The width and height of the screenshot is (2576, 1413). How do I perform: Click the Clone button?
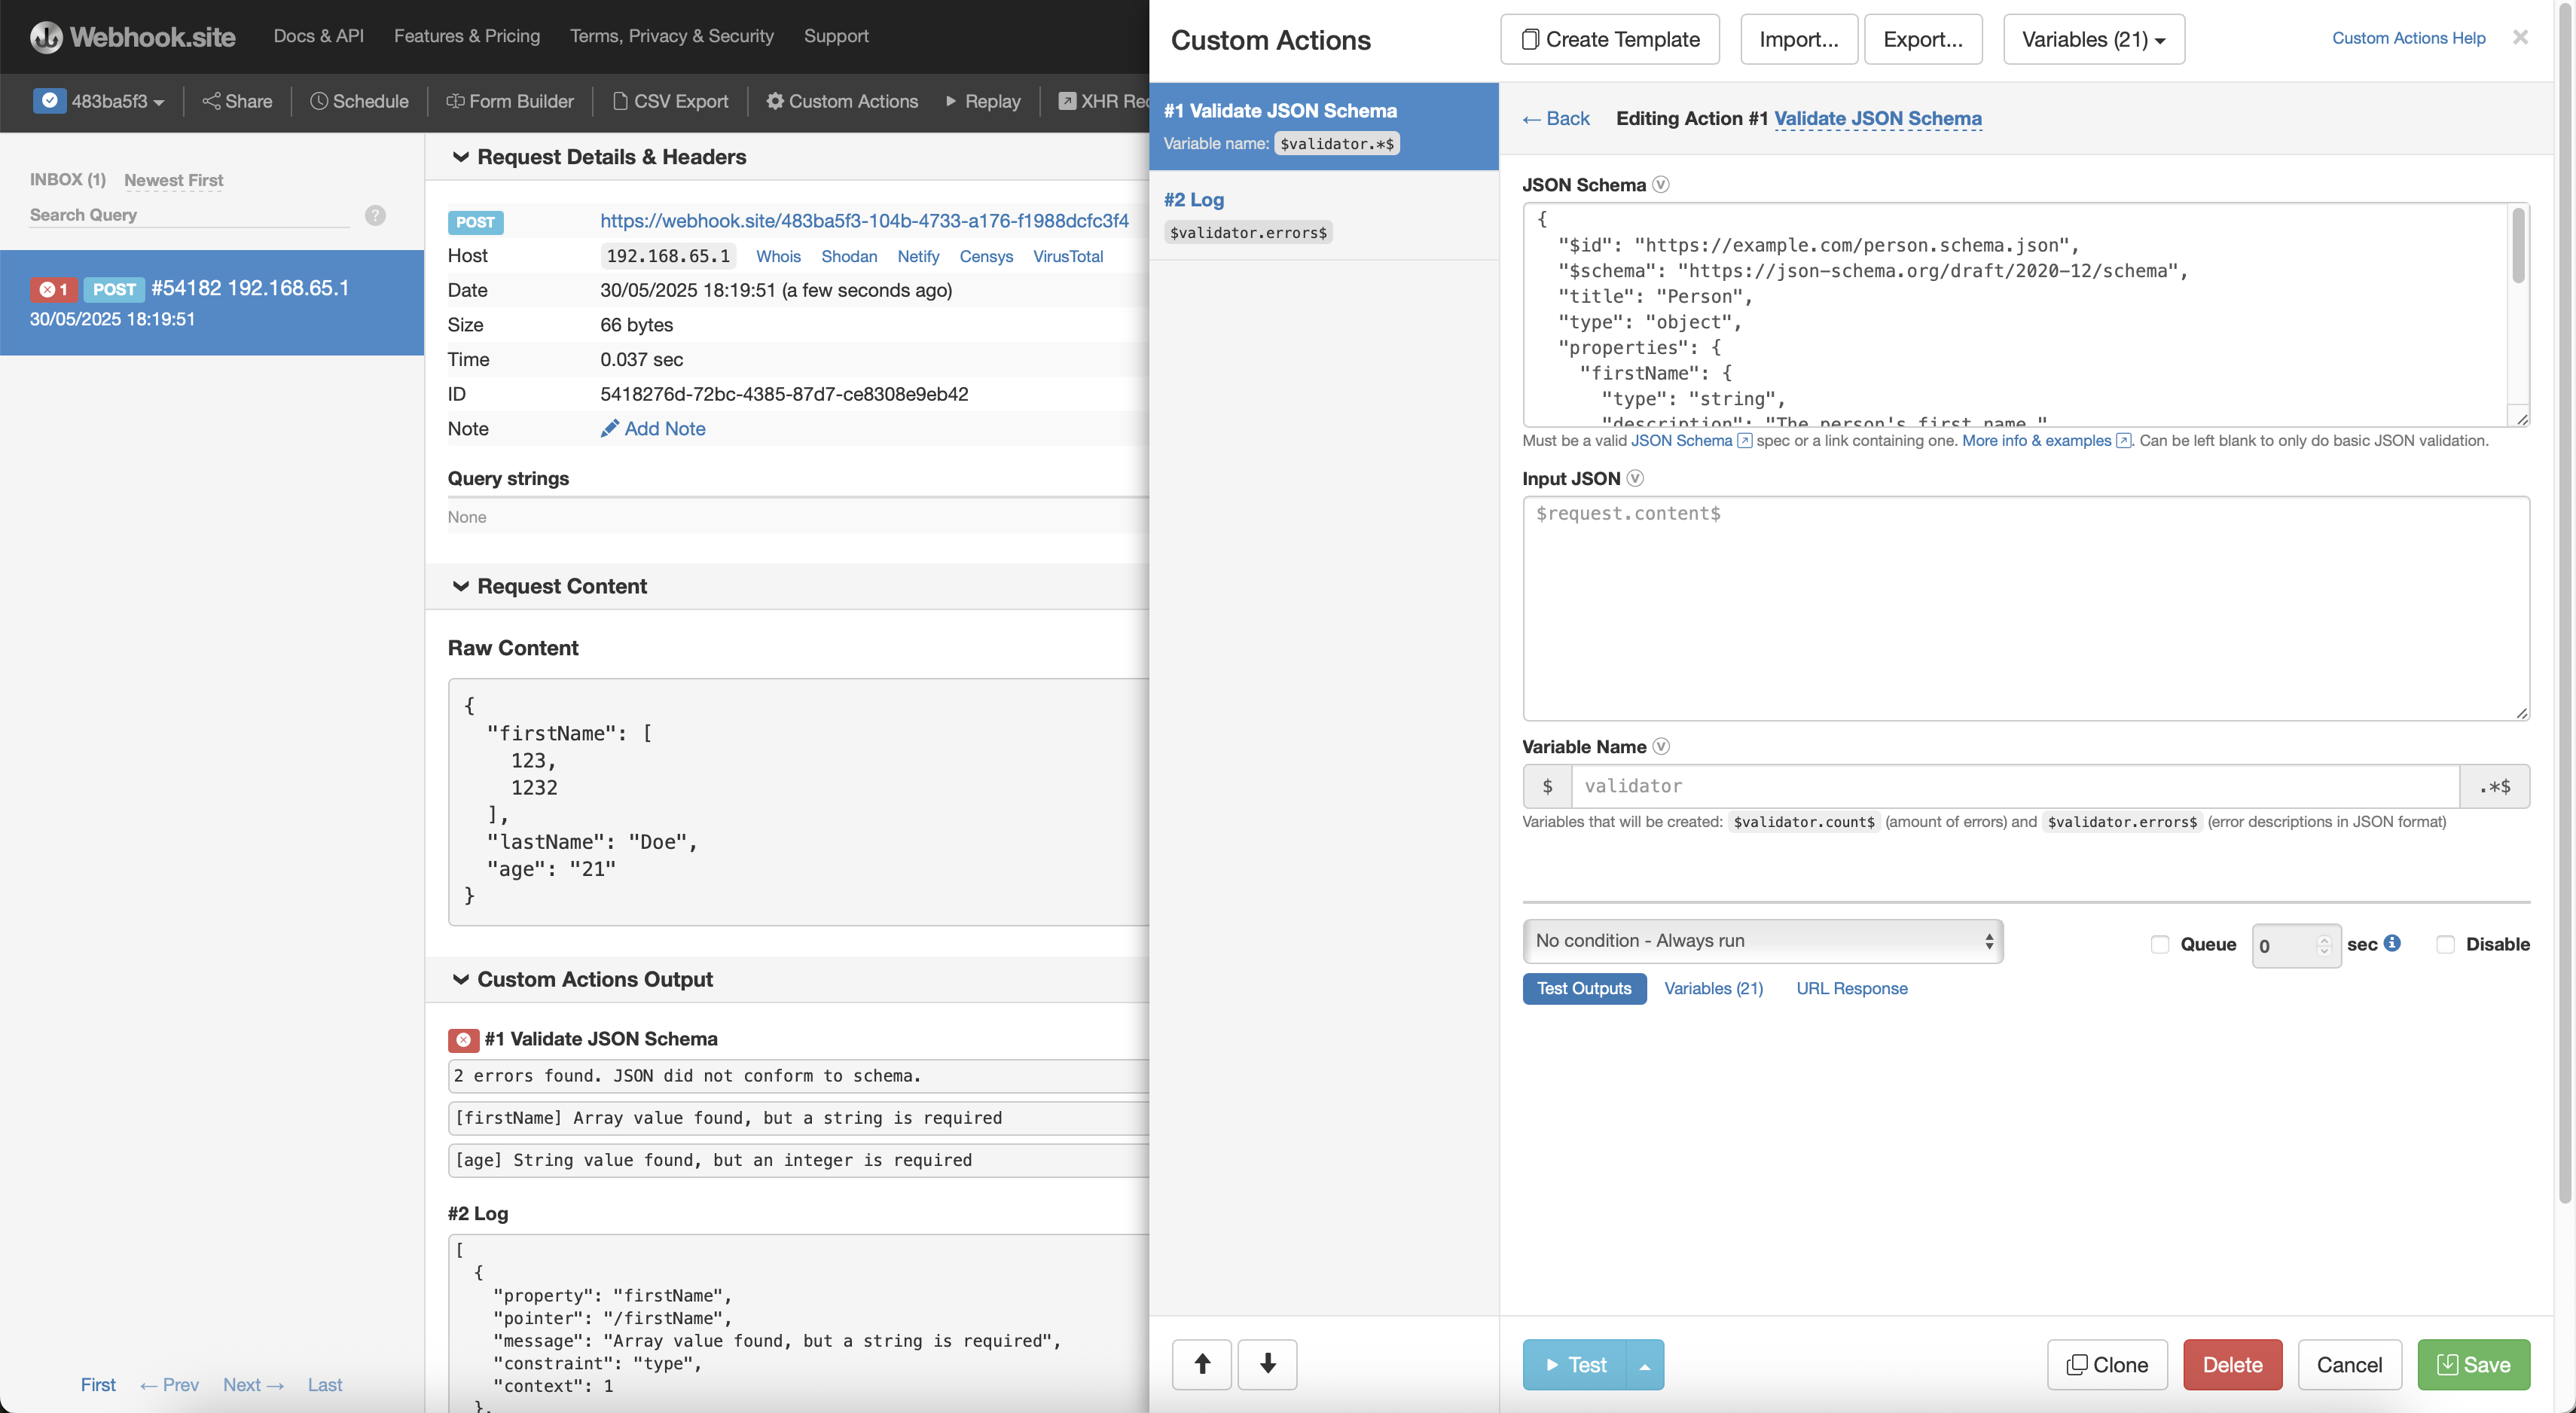2107,1365
